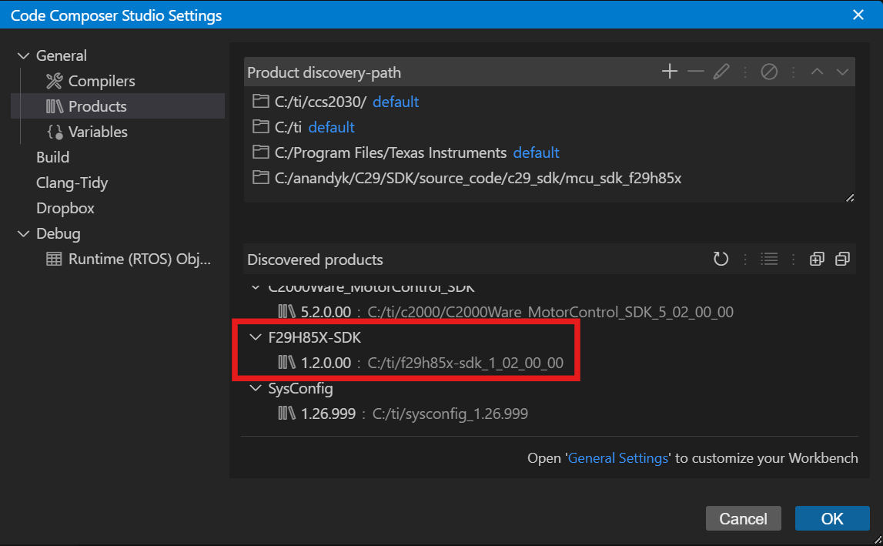Switch discovered products to list view

(x=769, y=259)
